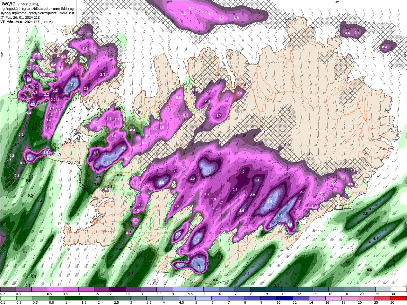Click the red-pink 25 swatch in the rain legend
The height and width of the screenshot is (305, 407).
tap(383, 298)
